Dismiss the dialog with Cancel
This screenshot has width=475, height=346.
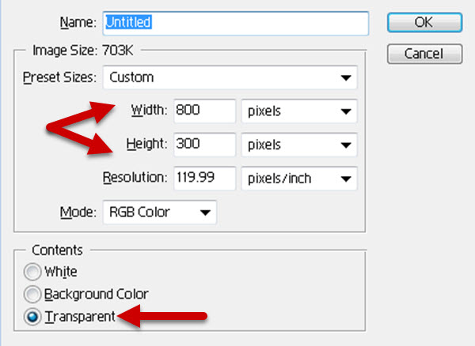point(424,54)
